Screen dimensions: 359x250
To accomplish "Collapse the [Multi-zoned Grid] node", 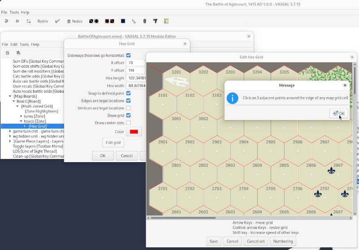I will click(x=18, y=106).
